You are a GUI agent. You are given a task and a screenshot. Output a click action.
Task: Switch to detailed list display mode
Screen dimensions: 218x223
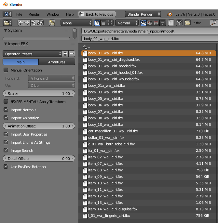point(103,23)
